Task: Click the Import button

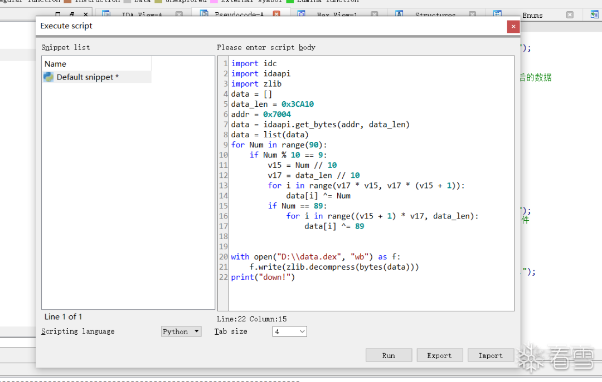Action: [491, 355]
